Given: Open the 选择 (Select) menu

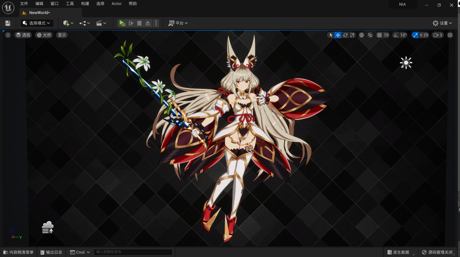Looking at the screenshot, I should [x=100, y=4].
